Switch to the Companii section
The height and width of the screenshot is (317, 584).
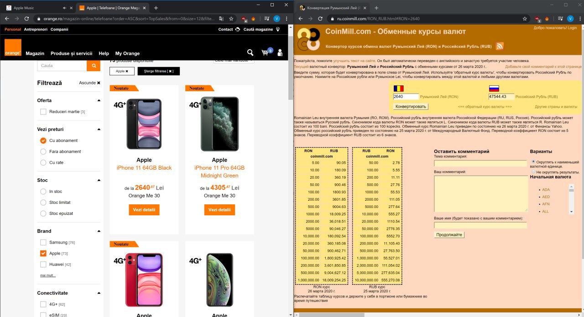[x=59, y=29]
